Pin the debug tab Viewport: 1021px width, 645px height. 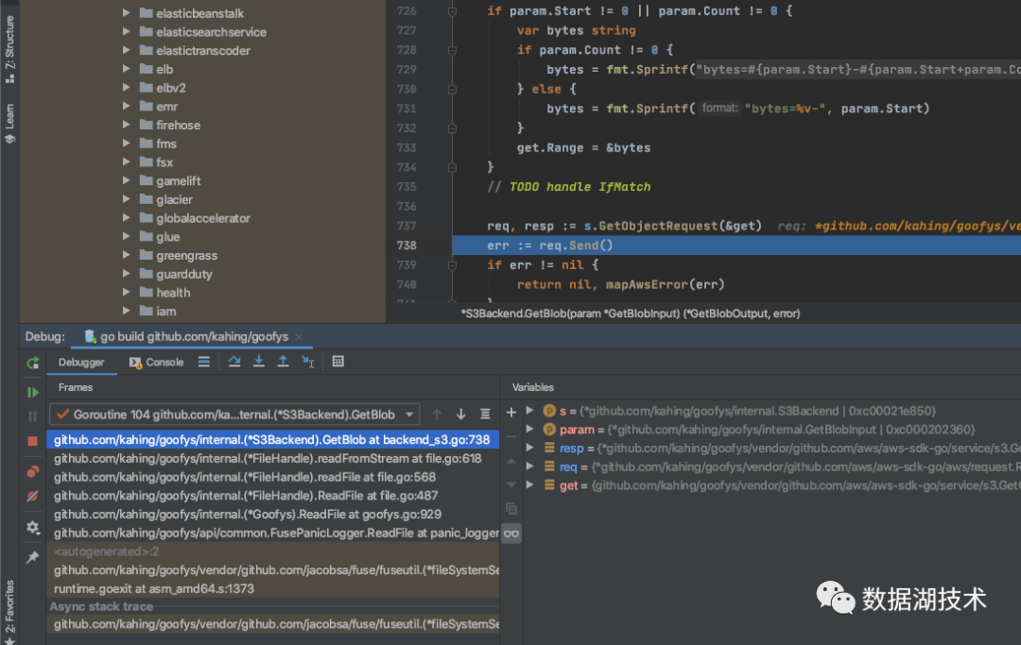click(x=32, y=557)
